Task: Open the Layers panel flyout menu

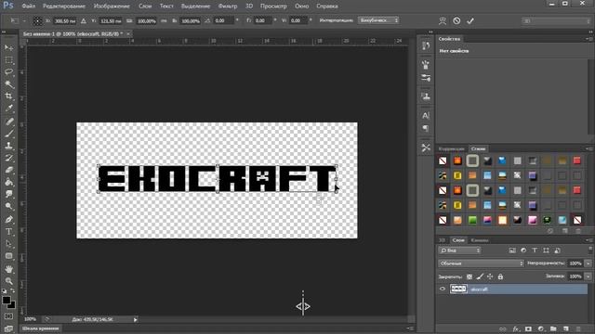Action: pyautogui.click(x=588, y=240)
